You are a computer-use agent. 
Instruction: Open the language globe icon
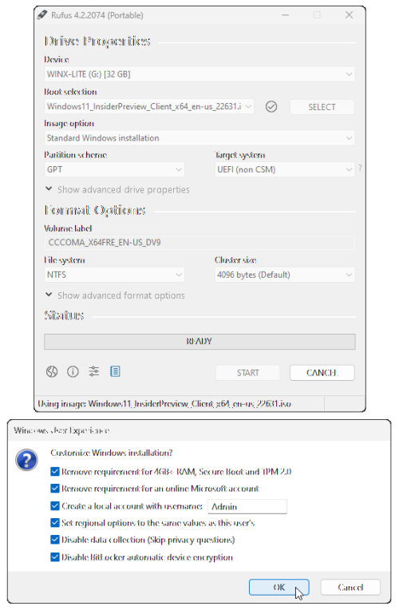coord(52,372)
